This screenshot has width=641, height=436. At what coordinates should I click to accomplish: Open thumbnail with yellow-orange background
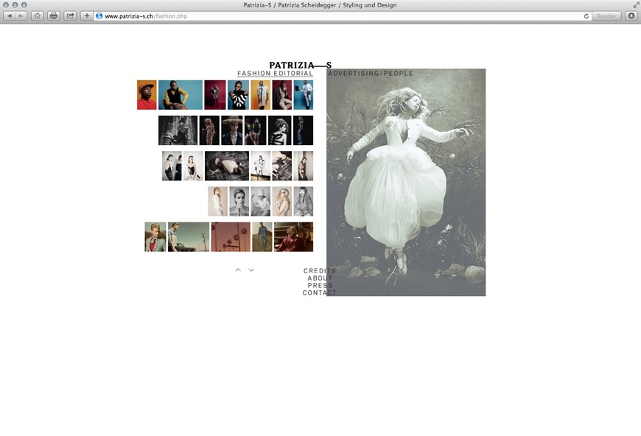pyautogui.click(x=261, y=95)
